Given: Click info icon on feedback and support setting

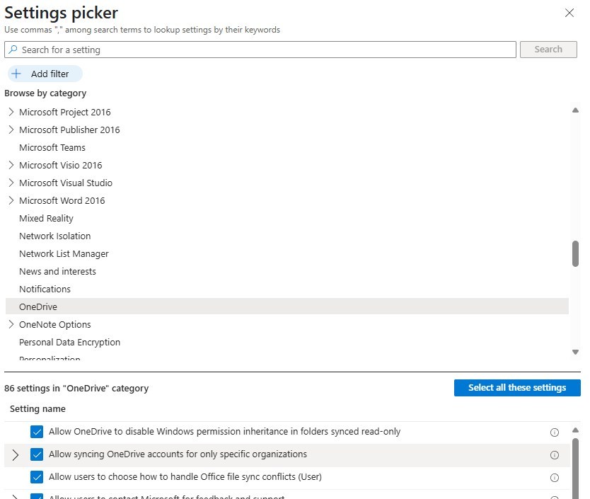Looking at the screenshot, I should tap(555, 496).
